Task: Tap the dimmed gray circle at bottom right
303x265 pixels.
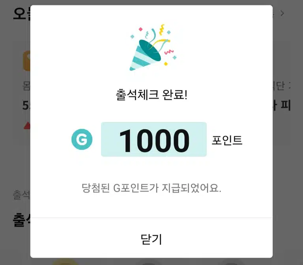Action: click(x=231, y=263)
